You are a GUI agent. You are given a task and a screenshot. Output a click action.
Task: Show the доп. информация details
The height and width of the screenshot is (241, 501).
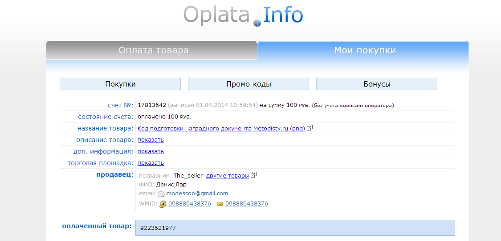[x=151, y=151]
